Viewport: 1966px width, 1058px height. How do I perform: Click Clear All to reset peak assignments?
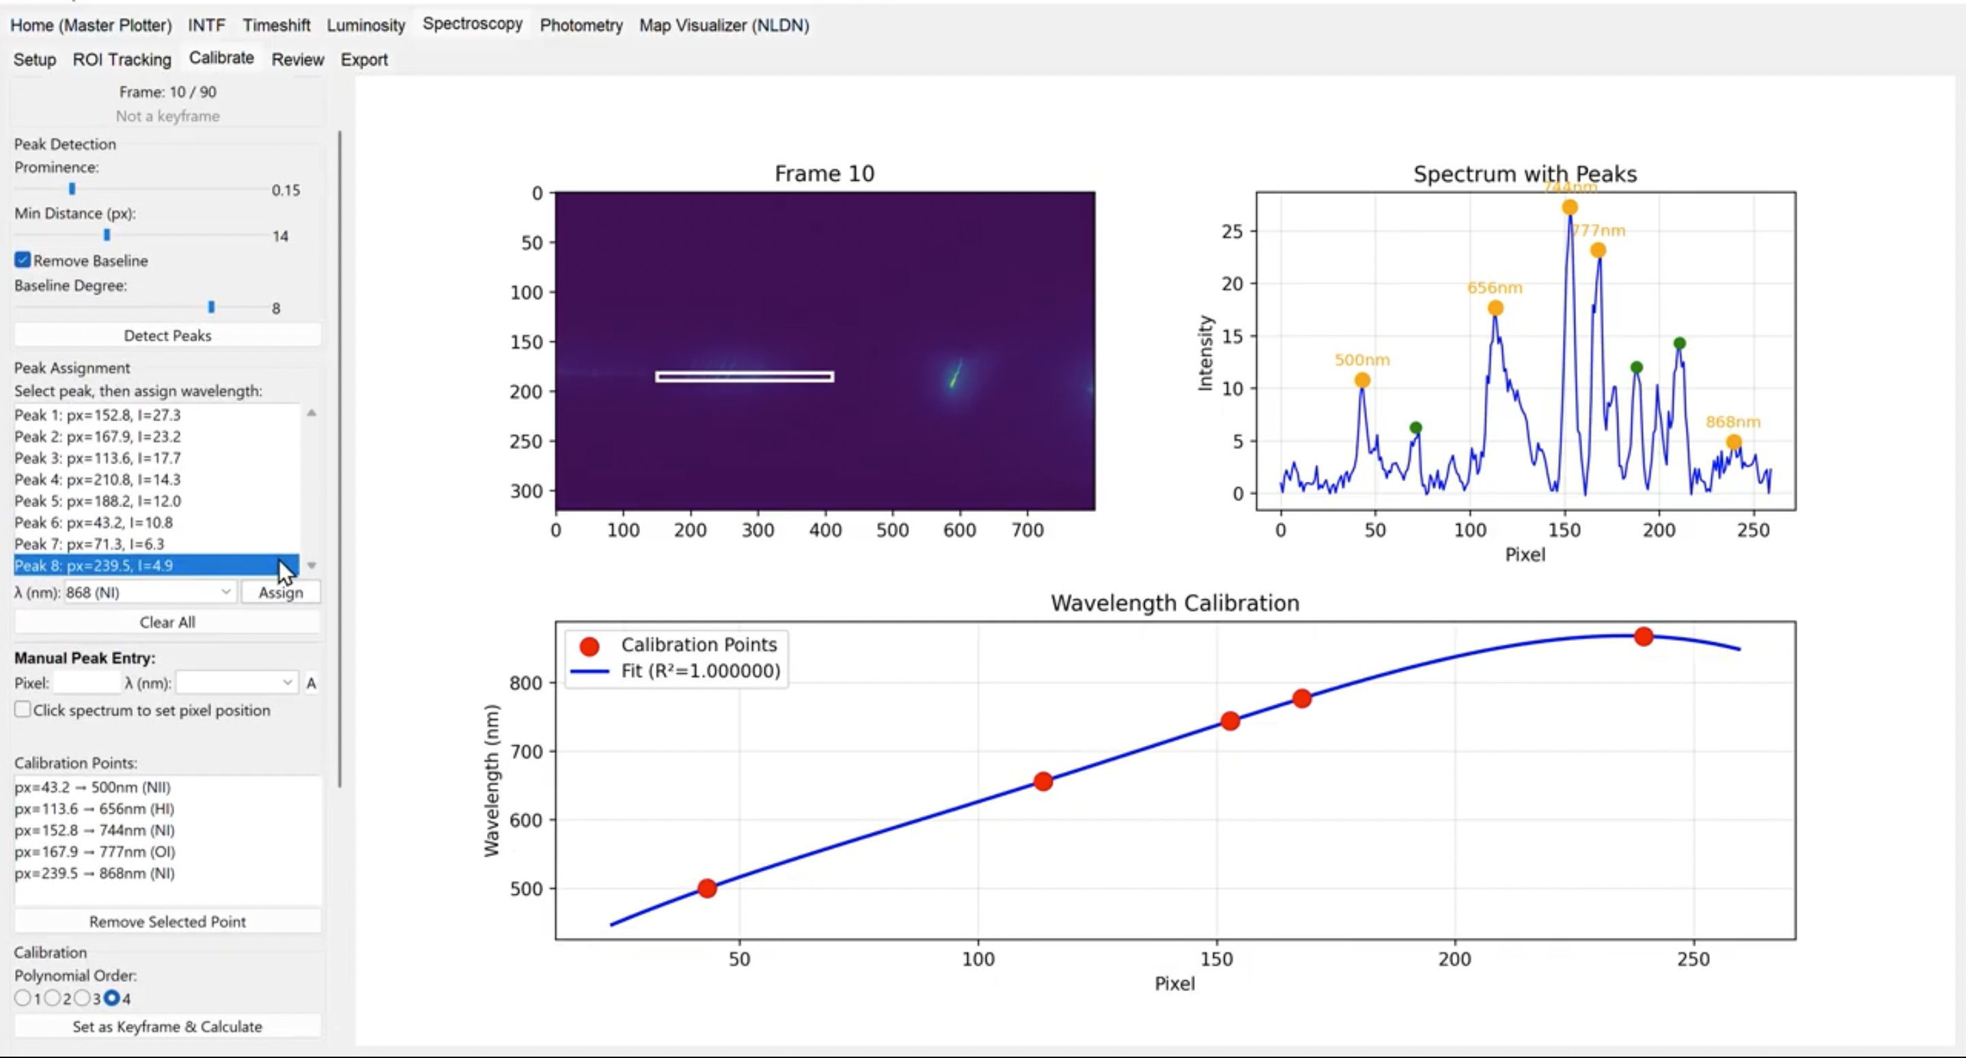(x=167, y=622)
